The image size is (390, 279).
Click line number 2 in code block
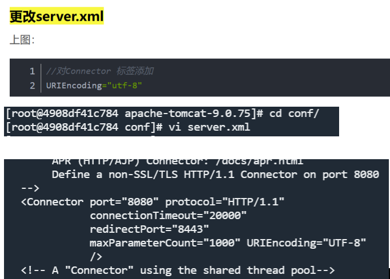[x=32, y=86]
